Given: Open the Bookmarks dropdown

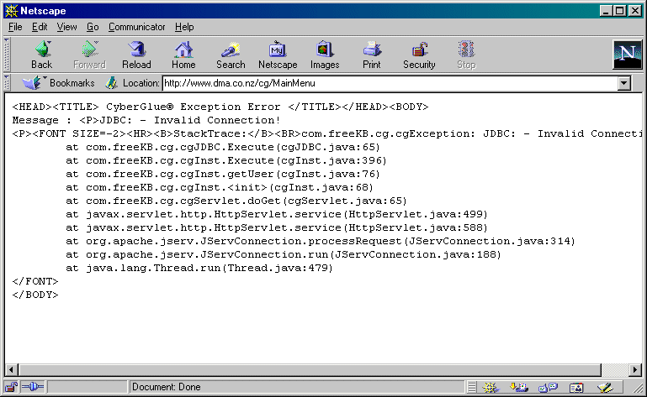Looking at the screenshot, I should (x=59, y=83).
